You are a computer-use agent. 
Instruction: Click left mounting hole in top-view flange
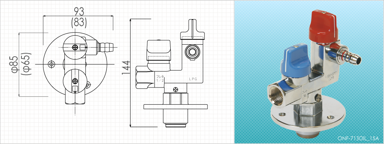(x=51, y=64)
